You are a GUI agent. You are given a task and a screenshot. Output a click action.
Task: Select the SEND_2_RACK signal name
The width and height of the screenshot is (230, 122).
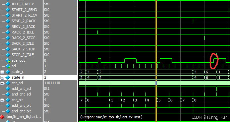(24, 21)
